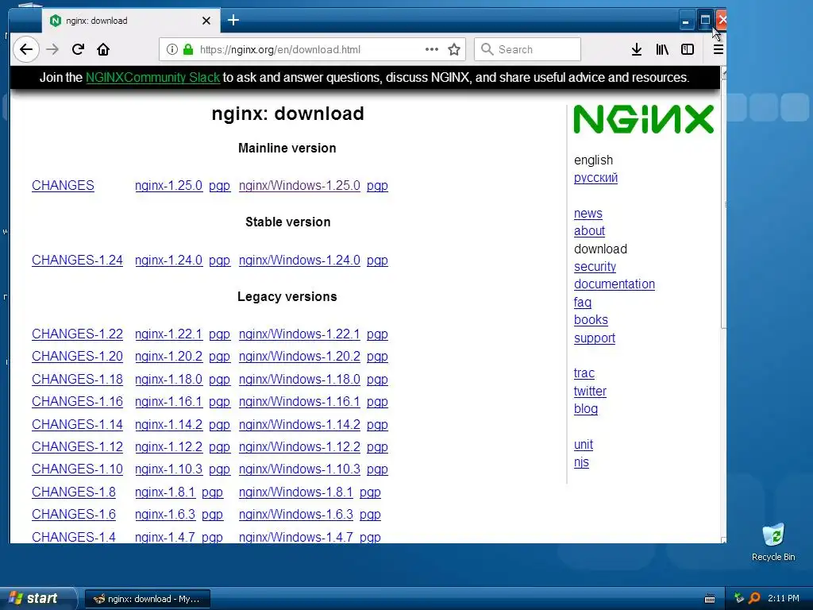Open the NGINXCommunity Slack link

153,77
